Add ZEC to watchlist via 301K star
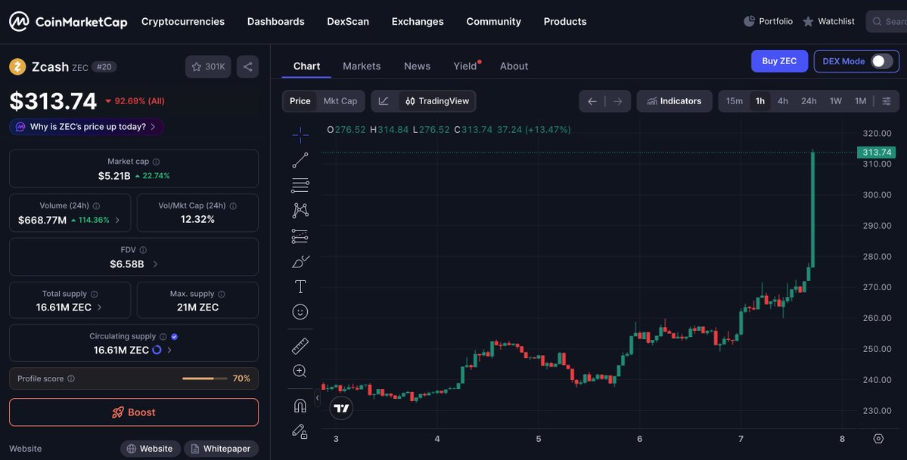 (x=208, y=66)
